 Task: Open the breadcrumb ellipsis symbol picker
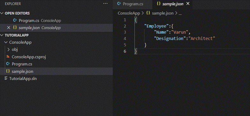tap(180, 14)
